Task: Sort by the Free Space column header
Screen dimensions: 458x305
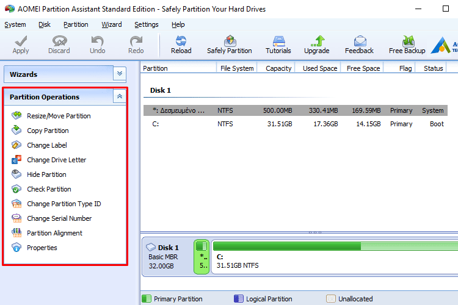Action: tap(362, 68)
